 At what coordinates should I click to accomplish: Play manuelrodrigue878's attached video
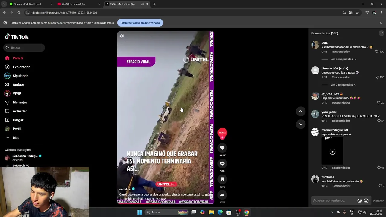pyautogui.click(x=332, y=152)
